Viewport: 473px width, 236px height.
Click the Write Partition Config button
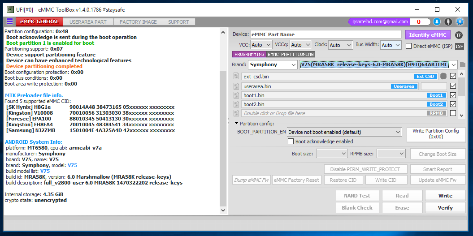point(436,134)
